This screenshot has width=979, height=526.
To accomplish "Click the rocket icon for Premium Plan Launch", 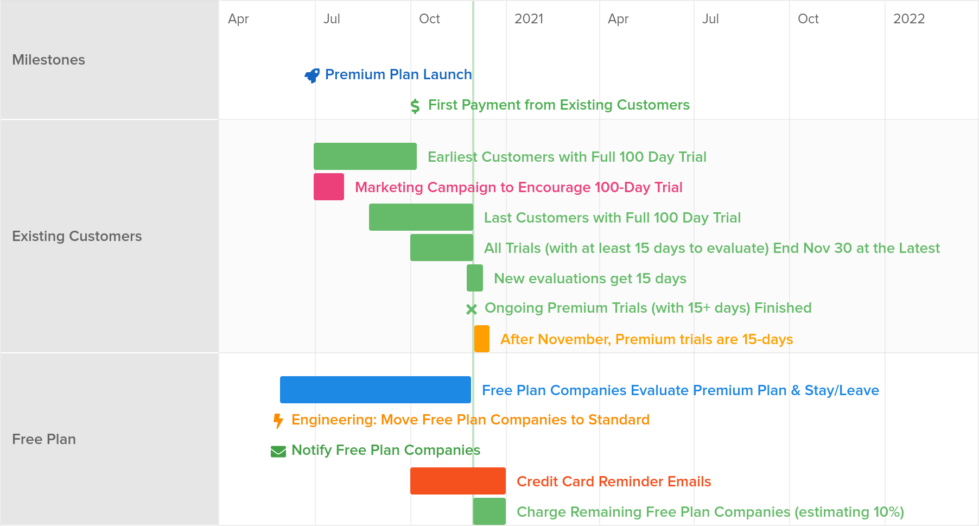I will (x=312, y=75).
